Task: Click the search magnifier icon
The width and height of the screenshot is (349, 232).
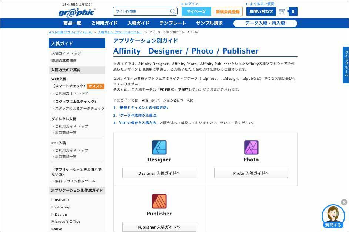Action: tap(173, 11)
